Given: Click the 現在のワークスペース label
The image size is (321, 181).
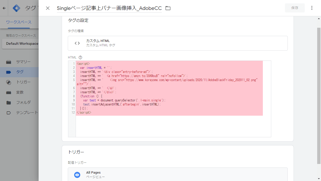Looking at the screenshot, I should [21, 36].
